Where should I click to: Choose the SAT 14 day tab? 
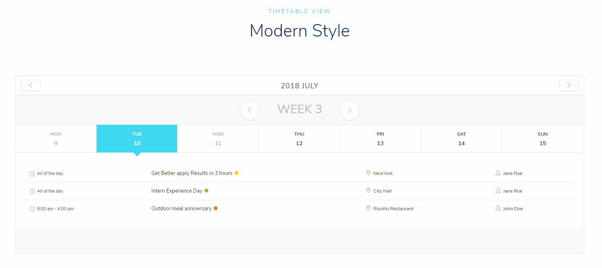click(461, 139)
